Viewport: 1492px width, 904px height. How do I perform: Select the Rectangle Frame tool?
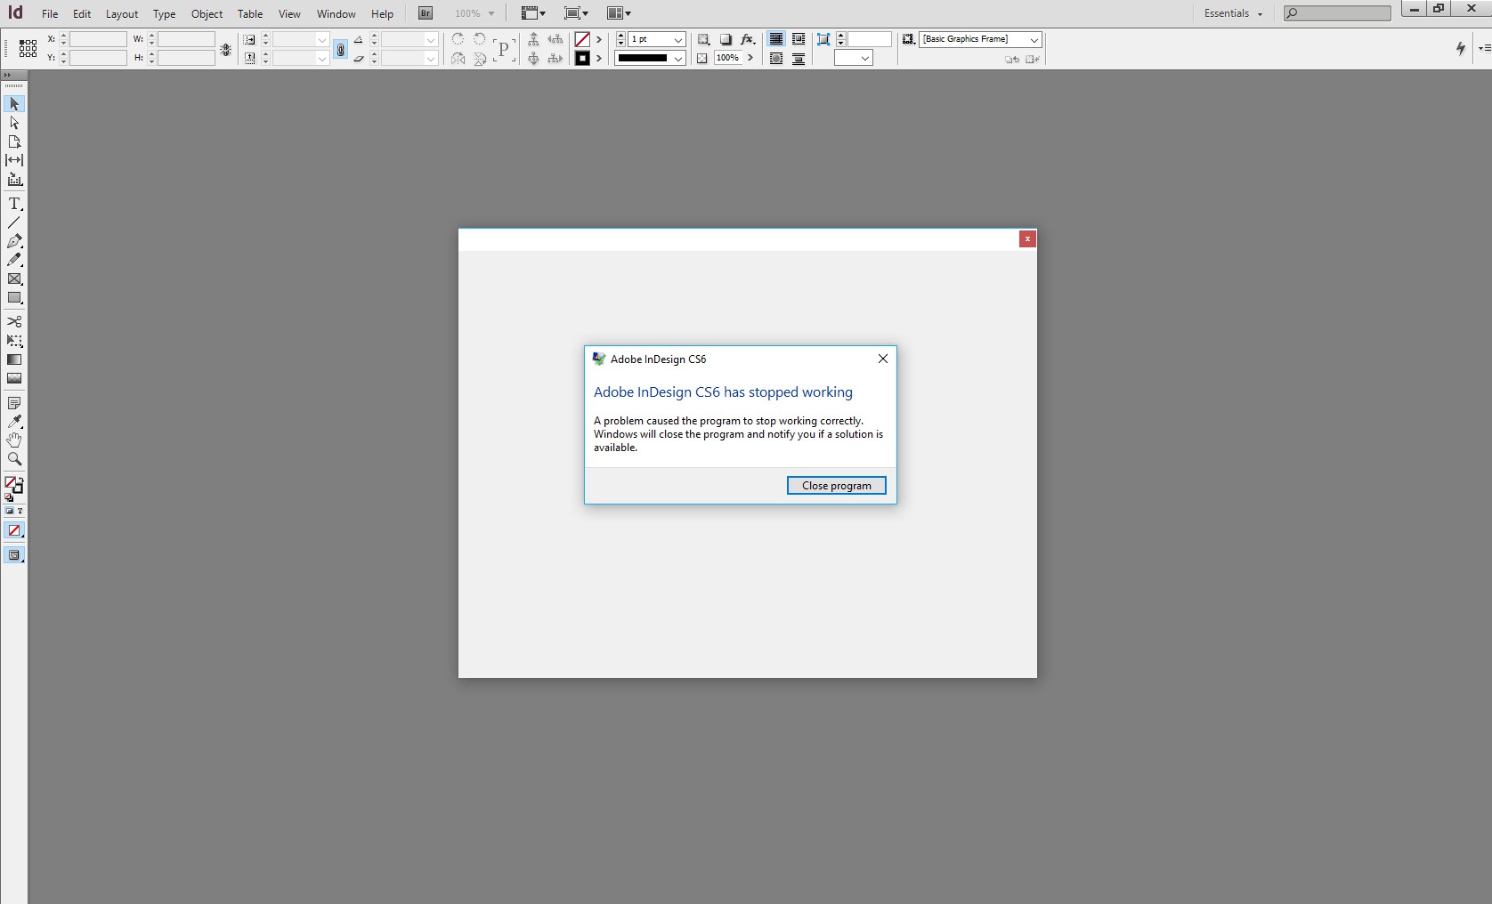[14, 278]
